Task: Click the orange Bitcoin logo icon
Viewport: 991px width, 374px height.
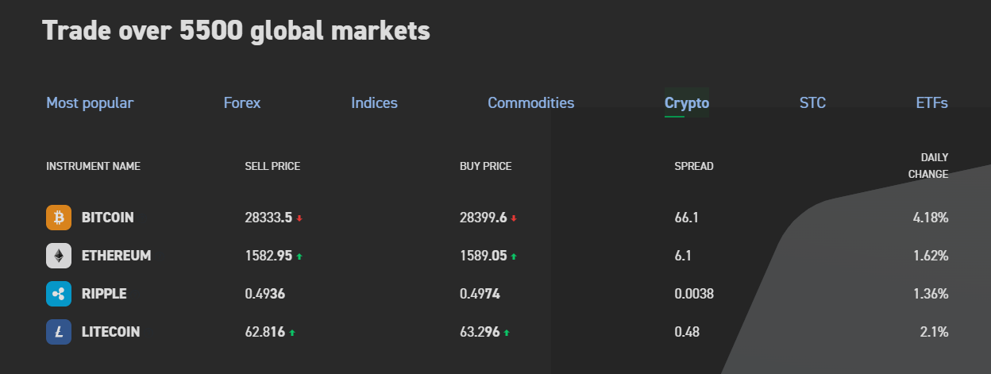Action: point(59,218)
